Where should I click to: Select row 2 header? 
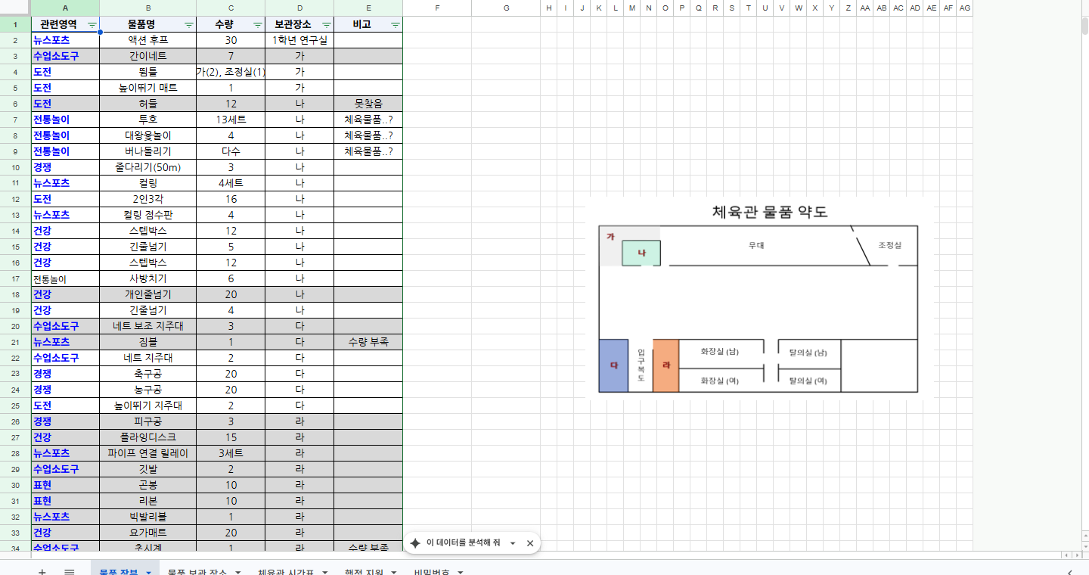15,40
